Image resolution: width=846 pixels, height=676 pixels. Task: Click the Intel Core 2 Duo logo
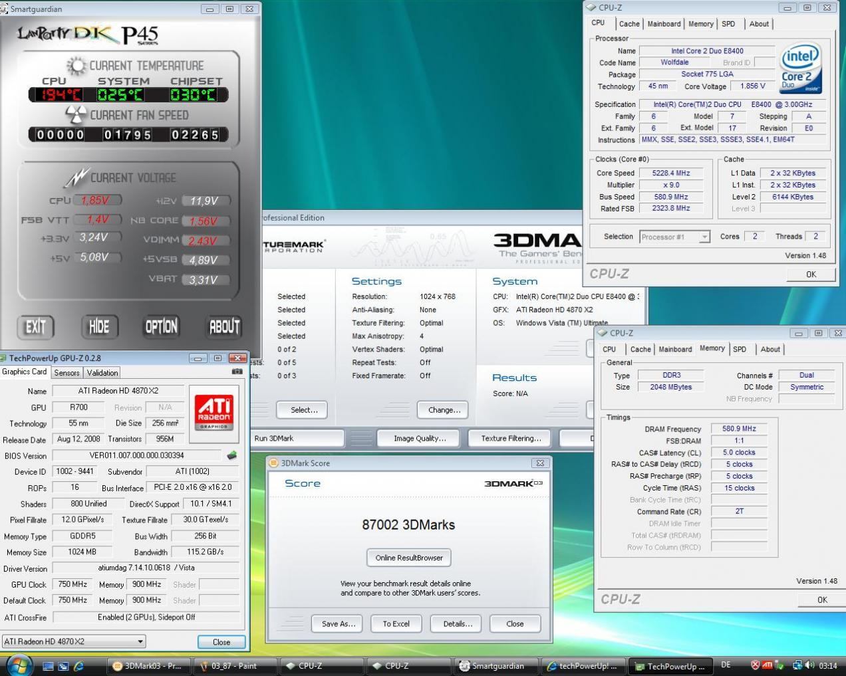tap(801, 68)
